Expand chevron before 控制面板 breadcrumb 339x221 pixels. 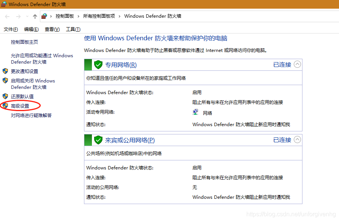[51, 16]
